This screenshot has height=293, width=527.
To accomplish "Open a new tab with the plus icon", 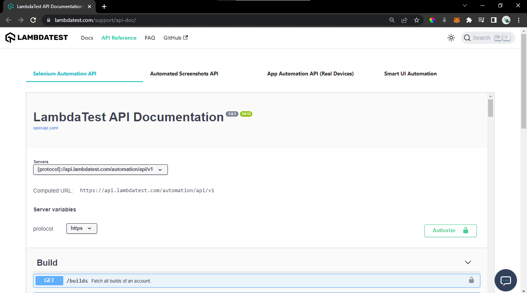I will pyautogui.click(x=104, y=7).
